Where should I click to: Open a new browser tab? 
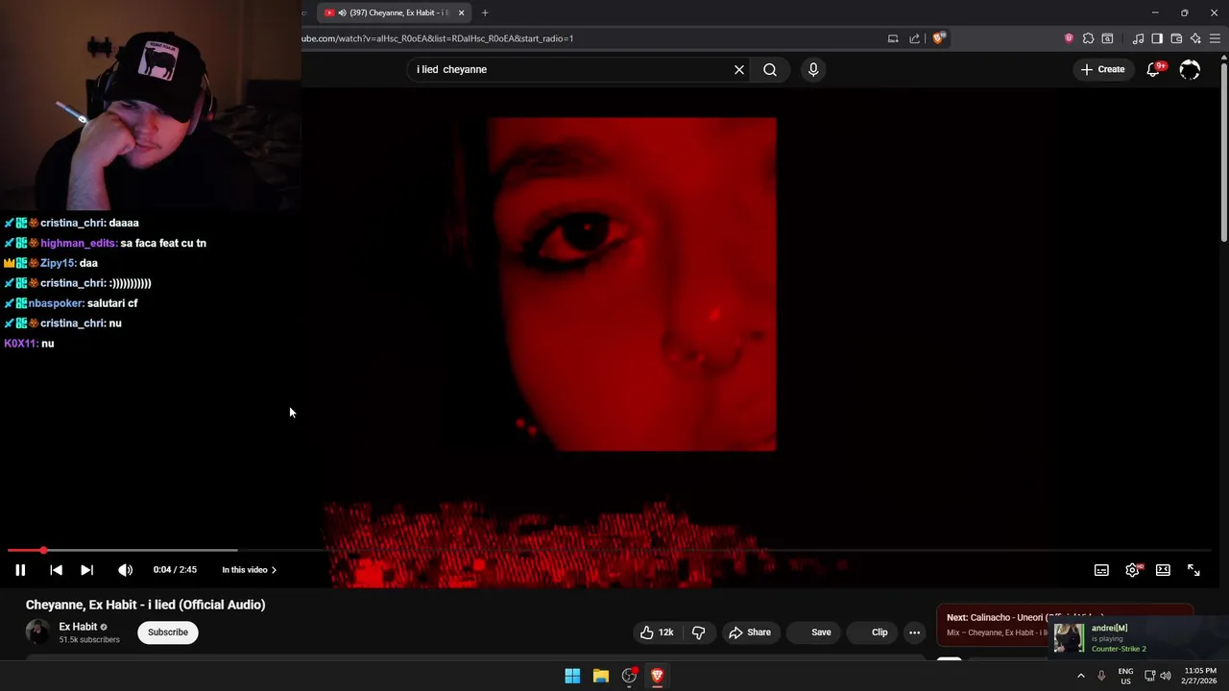pos(485,12)
